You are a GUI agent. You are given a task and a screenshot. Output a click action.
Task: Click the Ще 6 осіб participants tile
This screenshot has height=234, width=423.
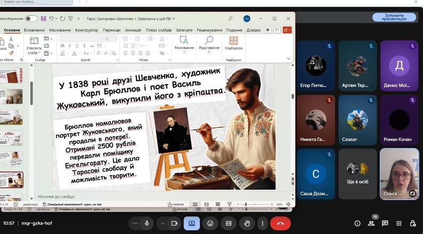click(357, 174)
